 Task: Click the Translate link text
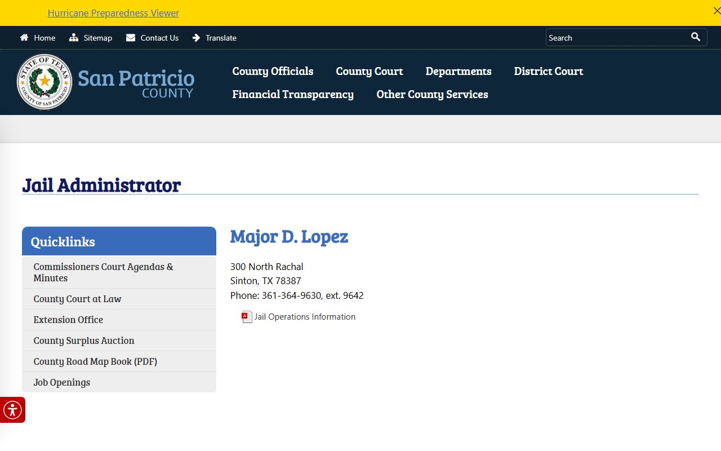coord(221,38)
